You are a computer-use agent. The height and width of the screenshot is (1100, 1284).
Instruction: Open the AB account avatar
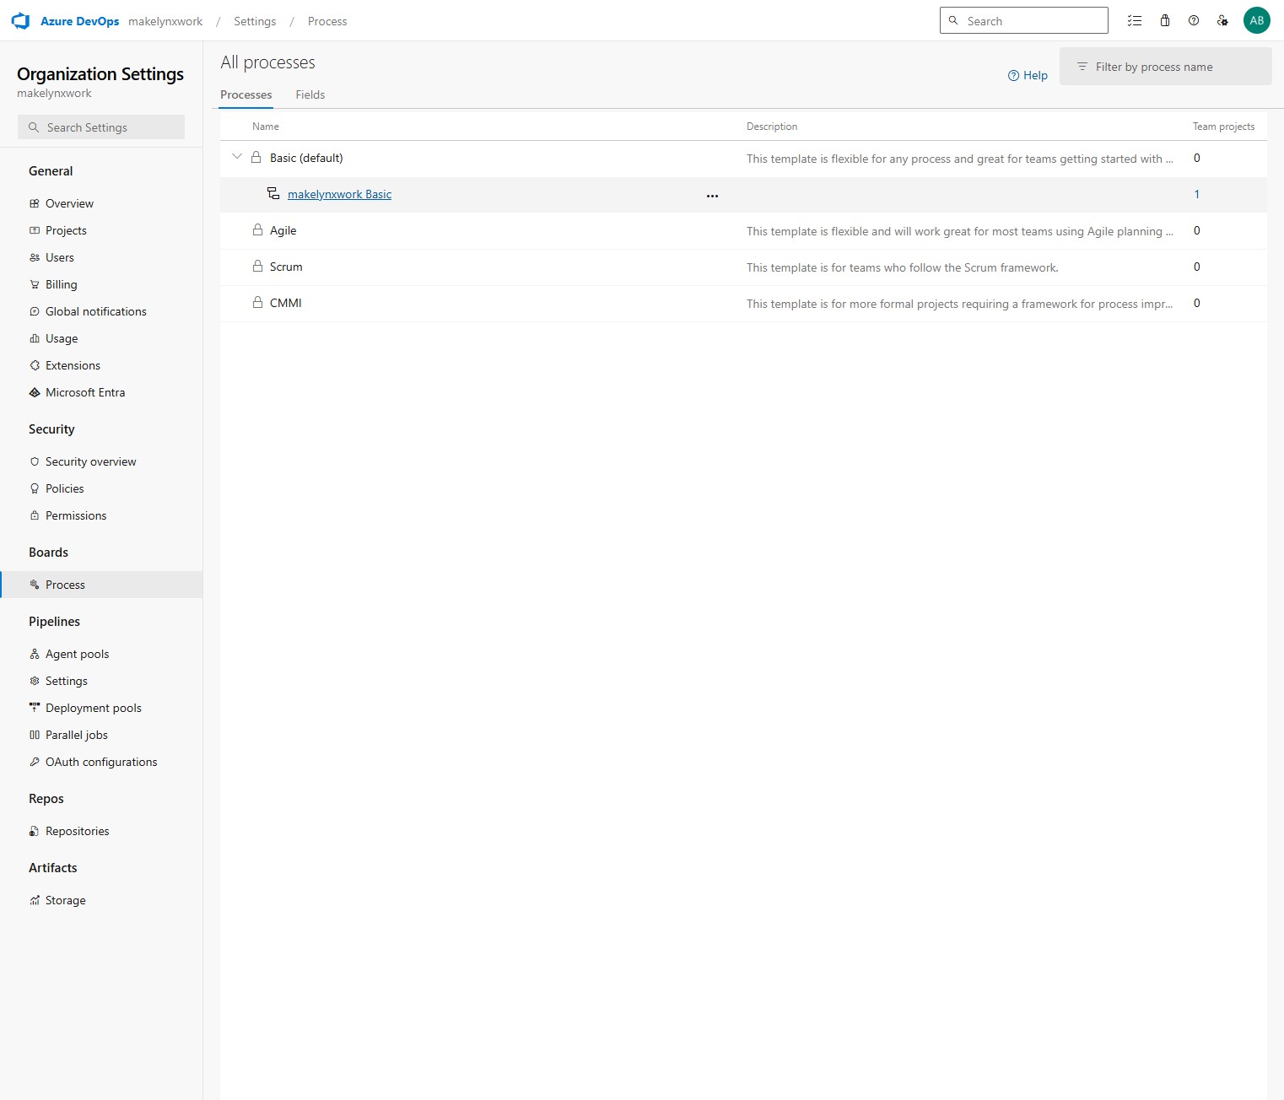(x=1257, y=21)
